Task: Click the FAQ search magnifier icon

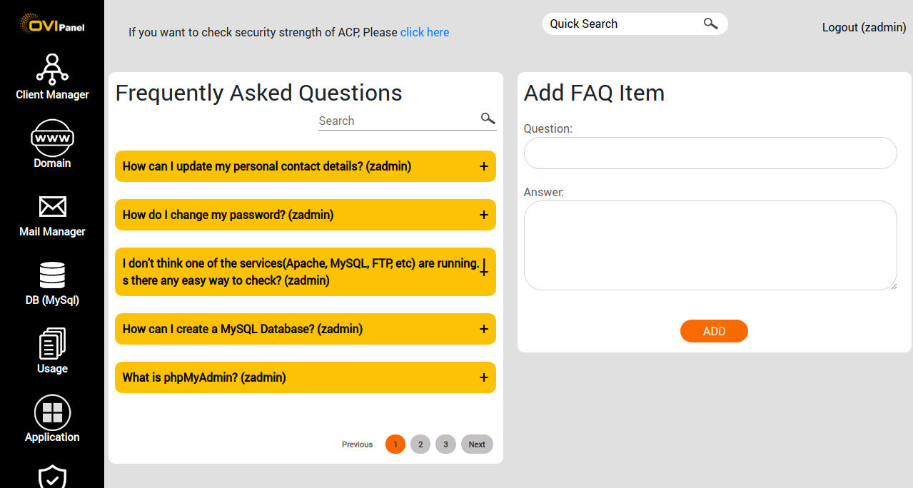Action: pyautogui.click(x=488, y=118)
